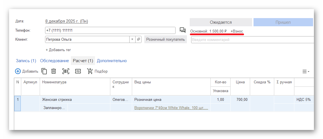Go to the Дополнительно tab
Screen dimensions: 323x139
(112, 61)
